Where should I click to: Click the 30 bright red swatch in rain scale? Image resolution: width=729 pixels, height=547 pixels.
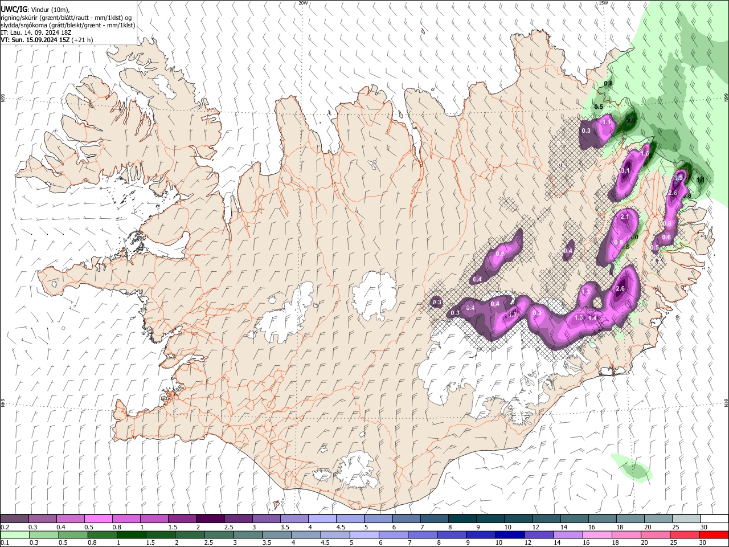pyautogui.click(x=713, y=534)
